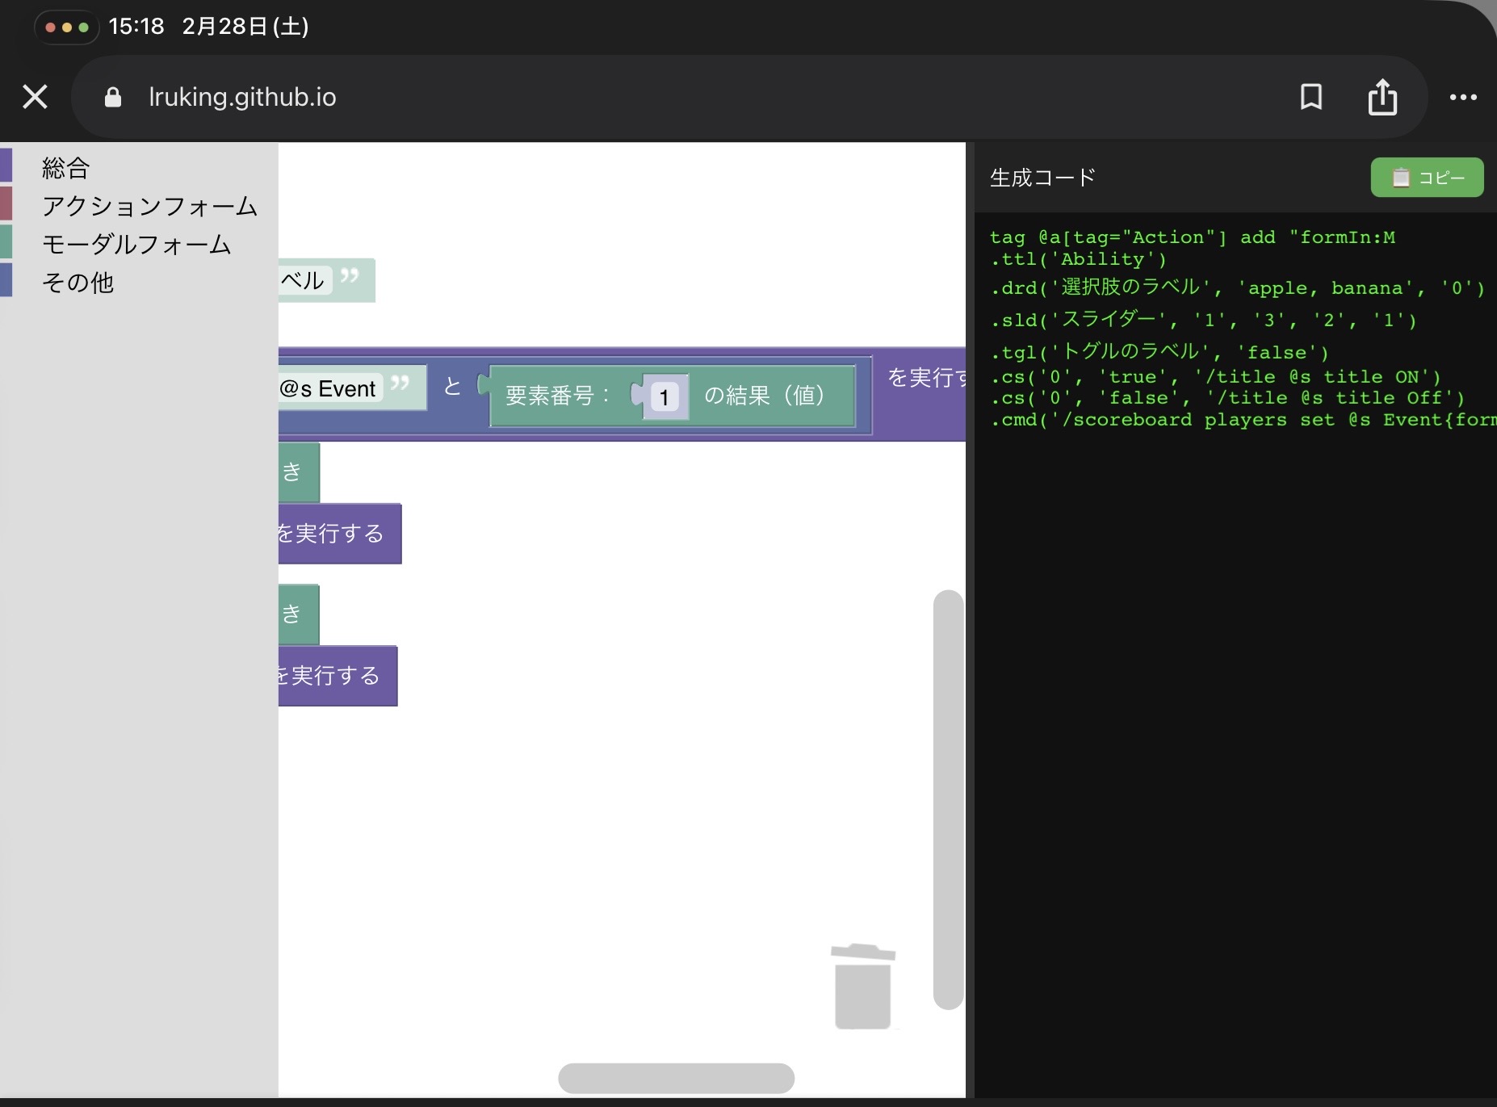The image size is (1497, 1107).
Task: Click the horizontal workspace scrollbar
Action: click(676, 1078)
